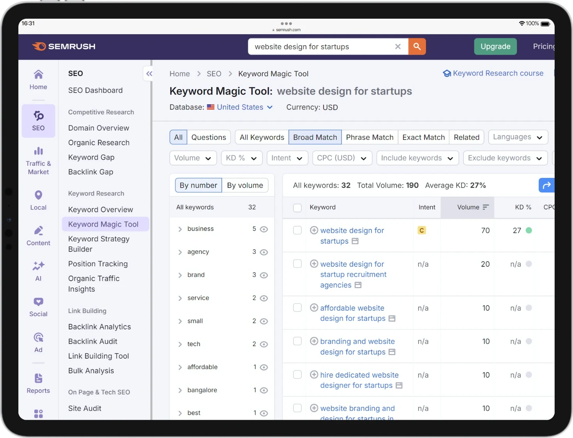
Task: Switch to Phrase Match tab
Action: (370, 137)
